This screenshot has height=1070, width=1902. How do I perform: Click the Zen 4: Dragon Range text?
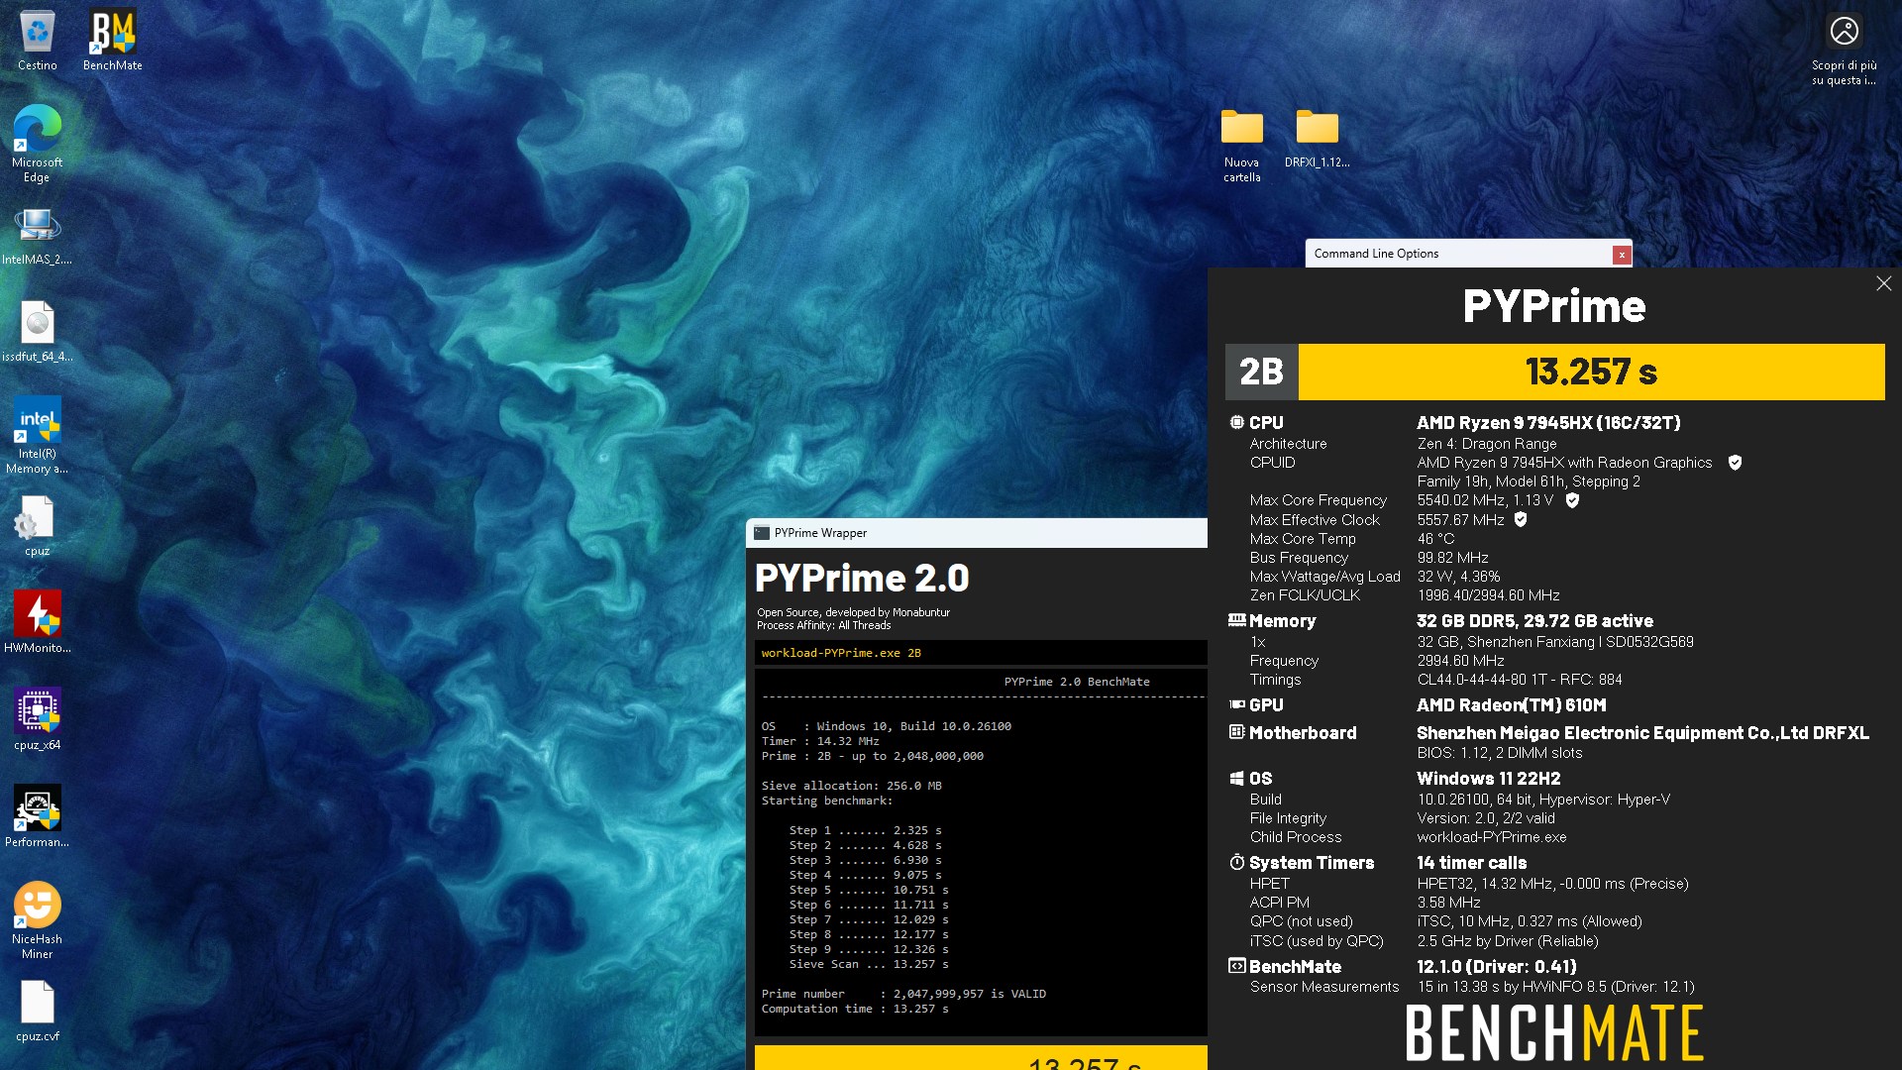(x=1486, y=444)
